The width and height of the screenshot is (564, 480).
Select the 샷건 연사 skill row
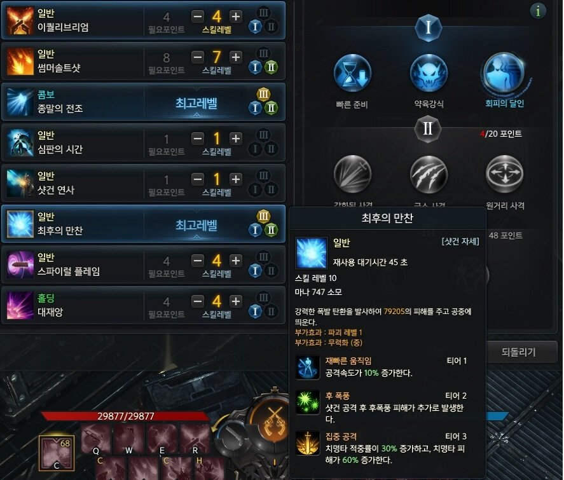[144, 183]
